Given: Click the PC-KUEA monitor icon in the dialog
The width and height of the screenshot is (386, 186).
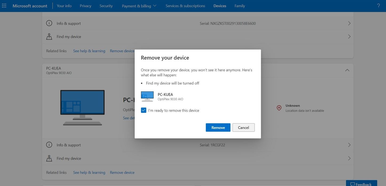Looking at the screenshot, I should [x=147, y=96].
